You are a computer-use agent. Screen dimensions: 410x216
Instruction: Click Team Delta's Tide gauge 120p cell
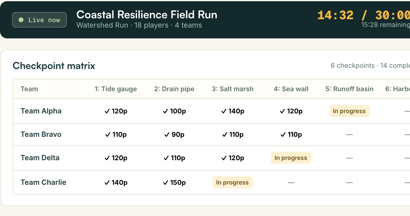(x=116, y=158)
